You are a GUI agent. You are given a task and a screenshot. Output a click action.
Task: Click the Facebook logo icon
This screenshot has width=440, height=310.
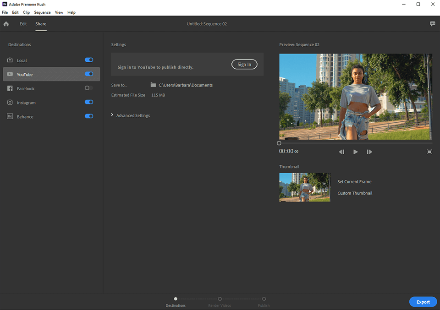pos(10,88)
